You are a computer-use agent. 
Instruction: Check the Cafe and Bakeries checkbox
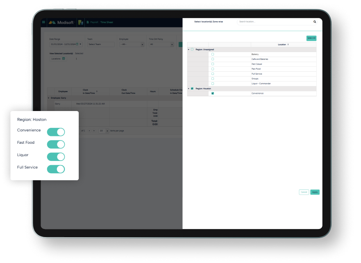click(x=213, y=59)
